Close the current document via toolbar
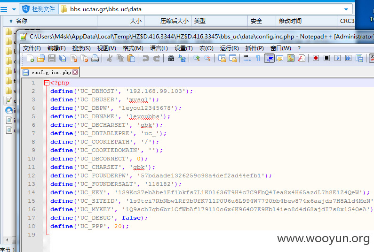The width and height of the screenshot is (374, 252). (x=74, y=58)
